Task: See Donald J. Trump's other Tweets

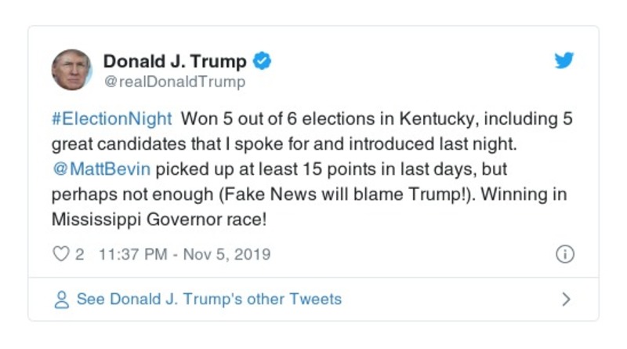Action: (x=208, y=300)
